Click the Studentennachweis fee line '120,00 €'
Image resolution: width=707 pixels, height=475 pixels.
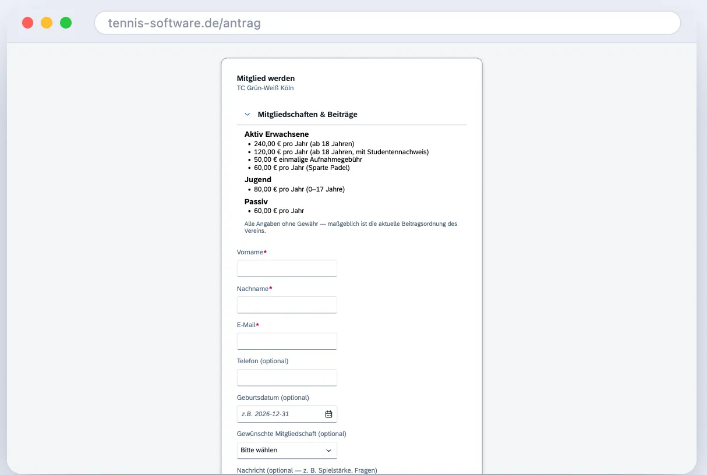tap(341, 152)
